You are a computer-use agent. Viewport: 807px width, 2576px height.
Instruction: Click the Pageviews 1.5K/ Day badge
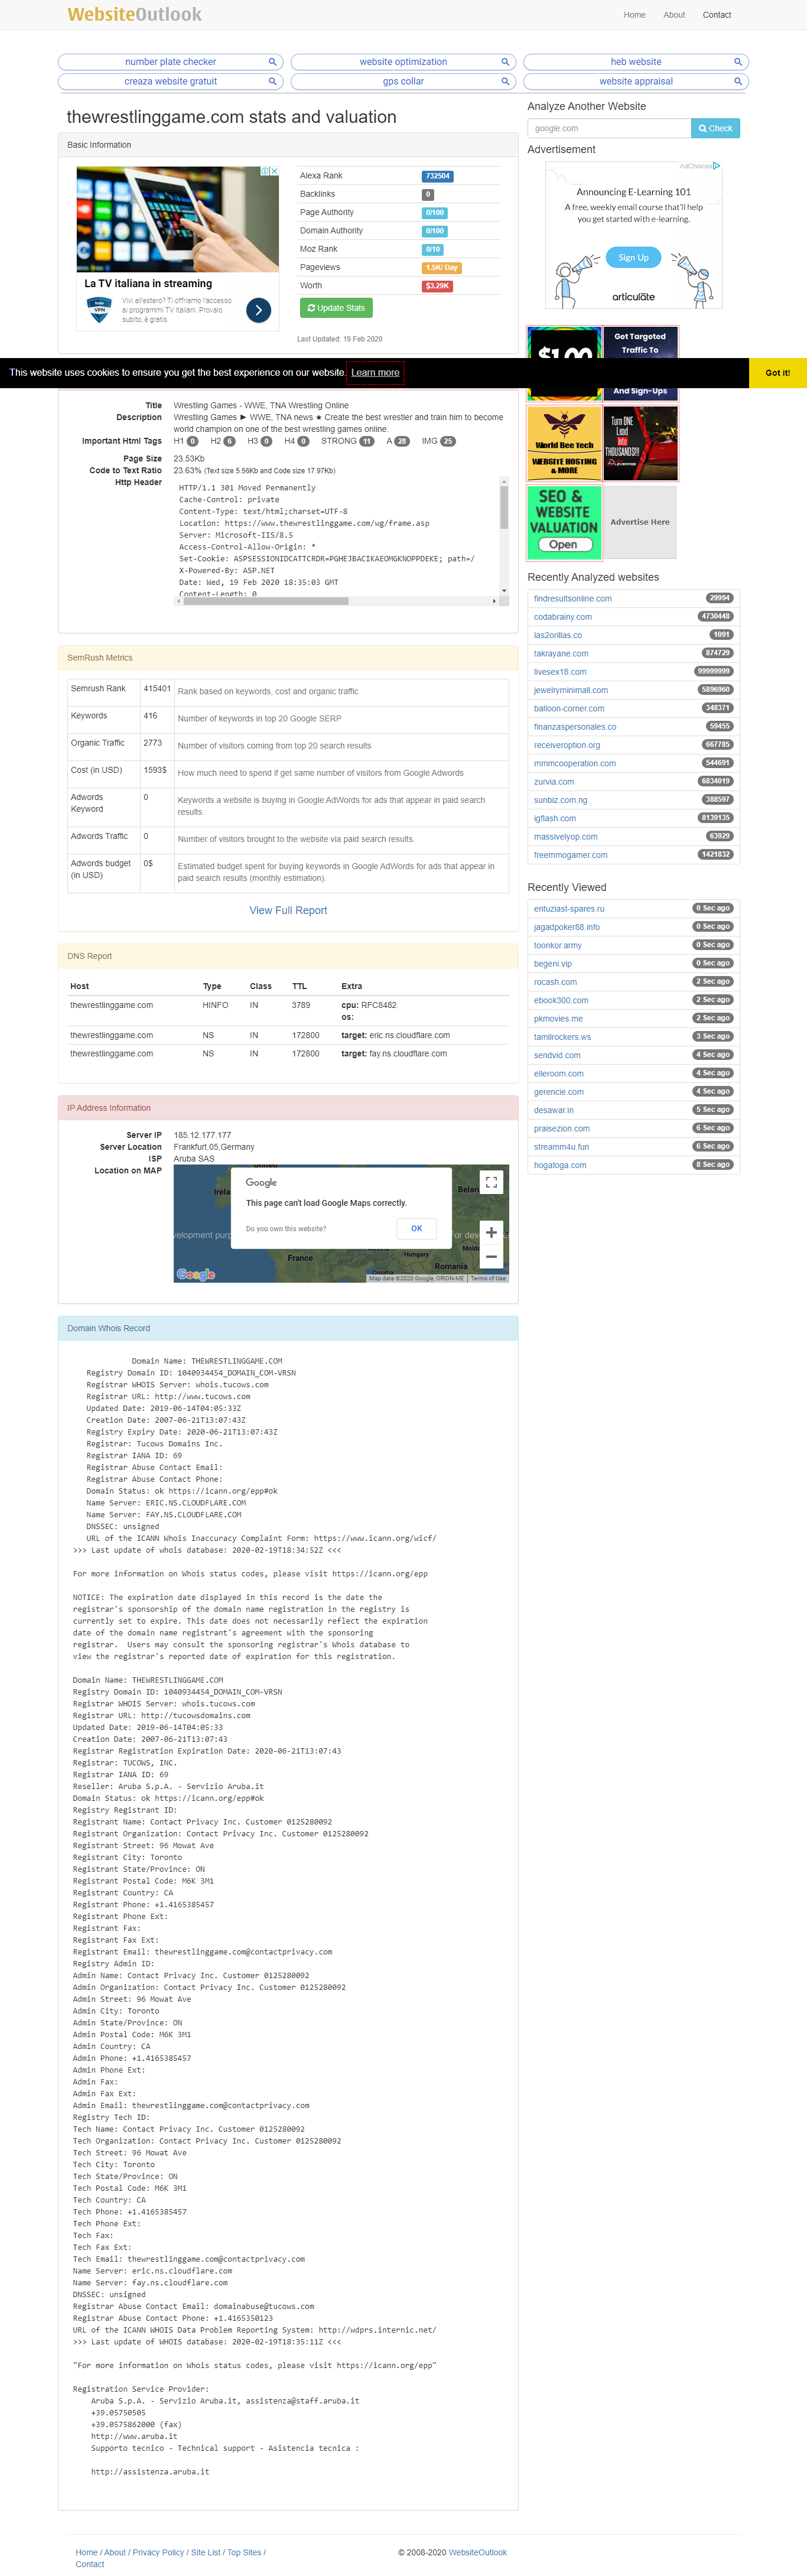coord(441,268)
